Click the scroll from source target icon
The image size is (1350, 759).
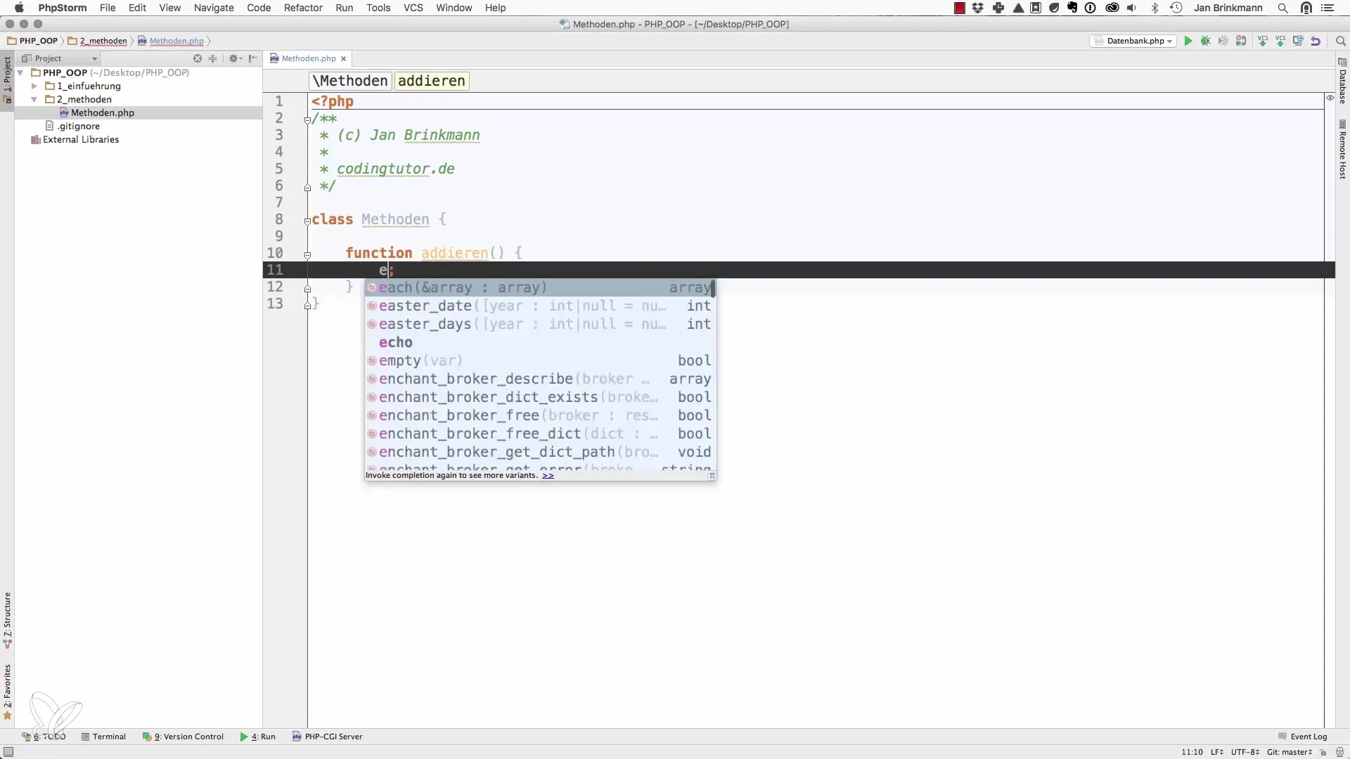[198, 58]
